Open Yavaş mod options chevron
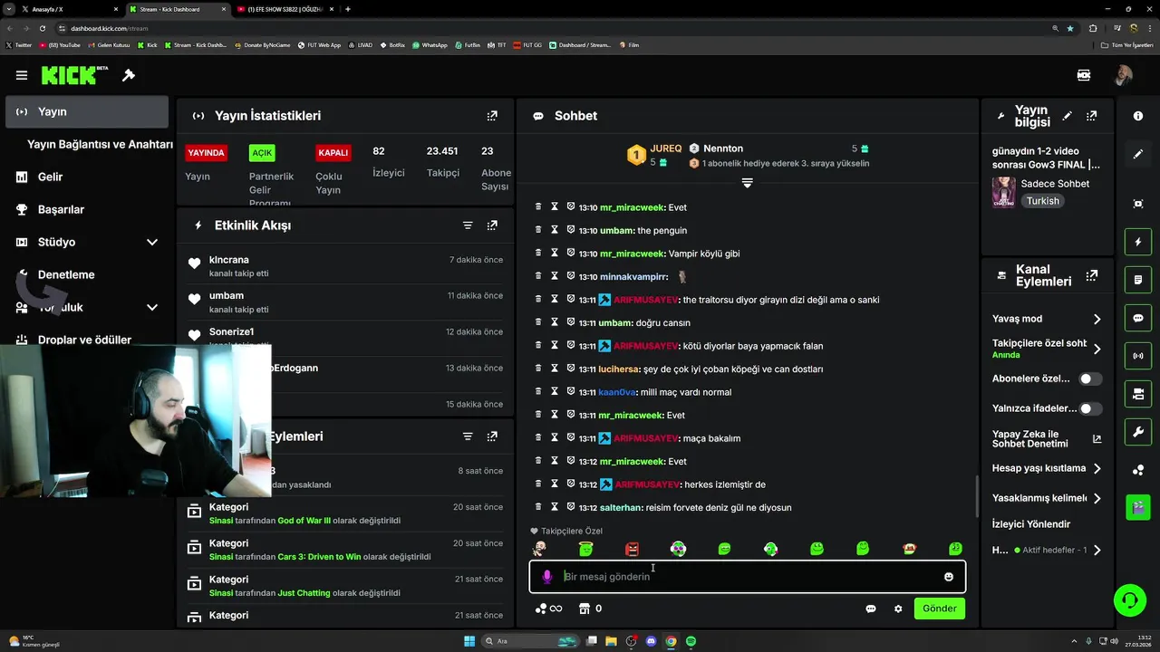The image size is (1160, 652). [x=1097, y=319]
